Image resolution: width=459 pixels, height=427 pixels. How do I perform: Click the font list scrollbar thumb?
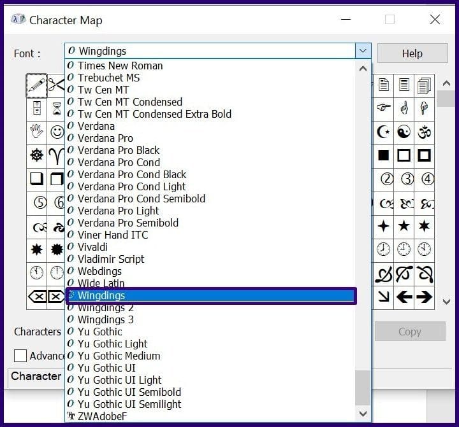point(363,388)
